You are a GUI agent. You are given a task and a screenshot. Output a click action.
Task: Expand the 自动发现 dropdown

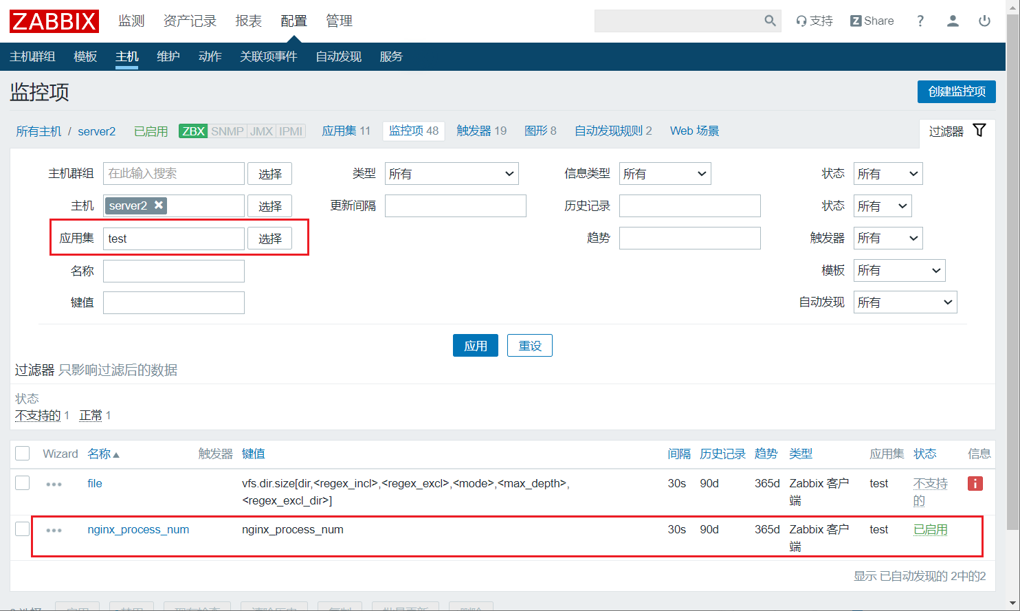pos(905,302)
